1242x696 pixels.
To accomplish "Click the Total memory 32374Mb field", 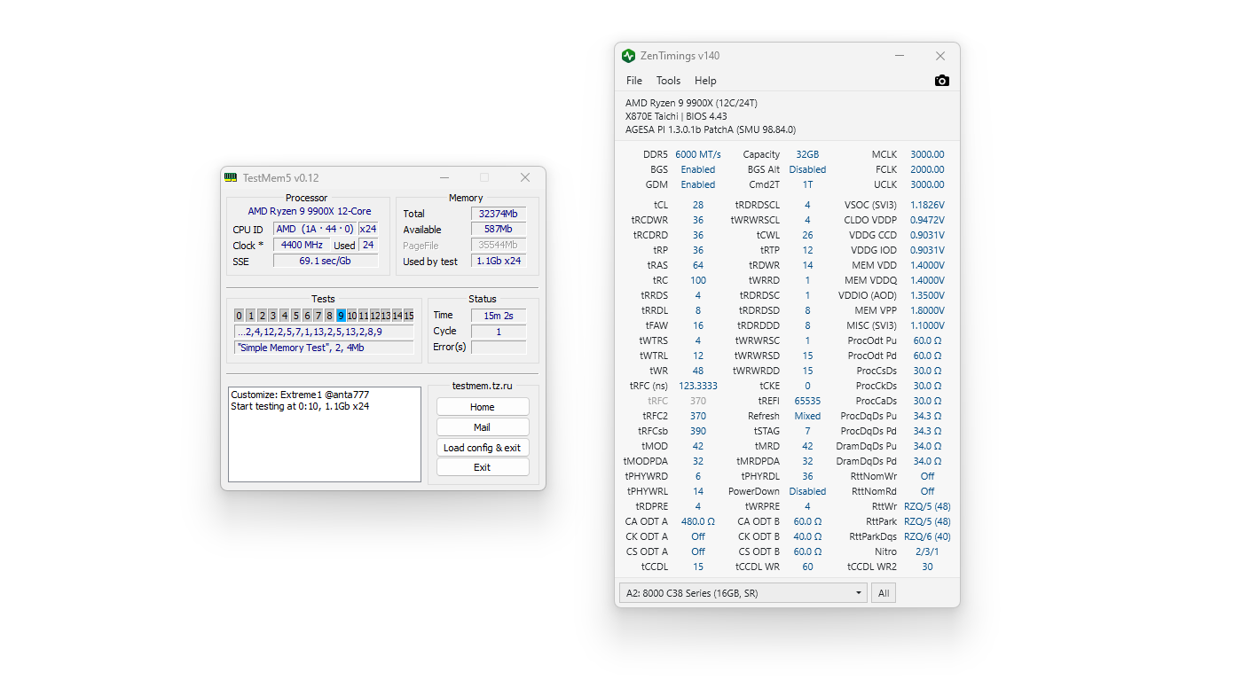I will (499, 214).
